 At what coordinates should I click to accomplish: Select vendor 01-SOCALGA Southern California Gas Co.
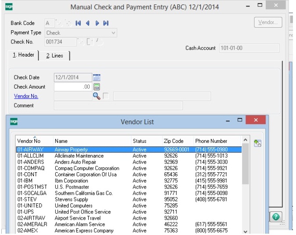pos(129,193)
